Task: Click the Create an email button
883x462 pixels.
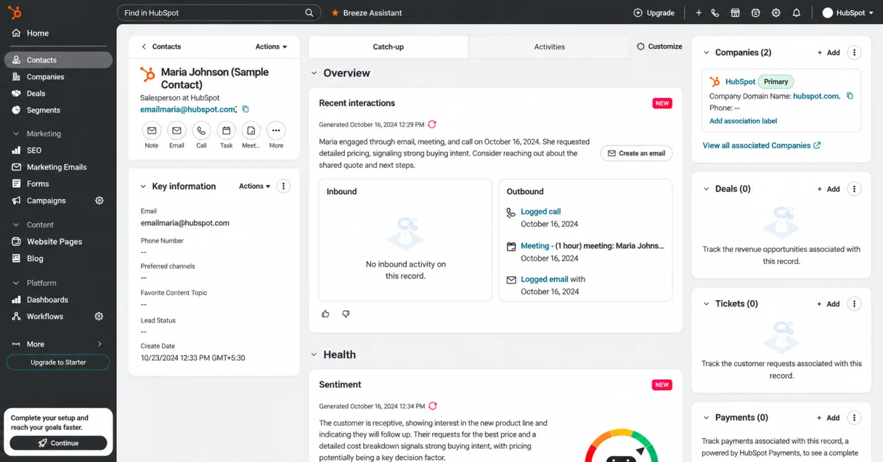Action: click(636, 153)
